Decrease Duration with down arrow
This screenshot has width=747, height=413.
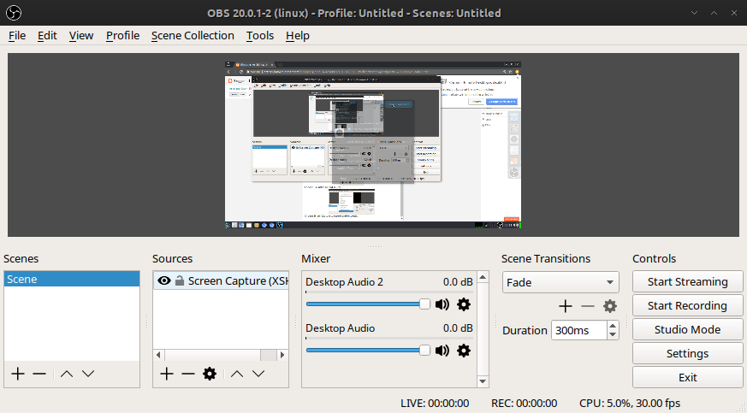(x=613, y=335)
